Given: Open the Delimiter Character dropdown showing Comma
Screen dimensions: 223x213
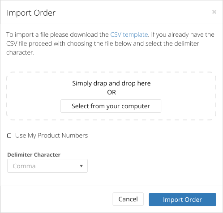Looking at the screenshot, I should click(47, 166).
